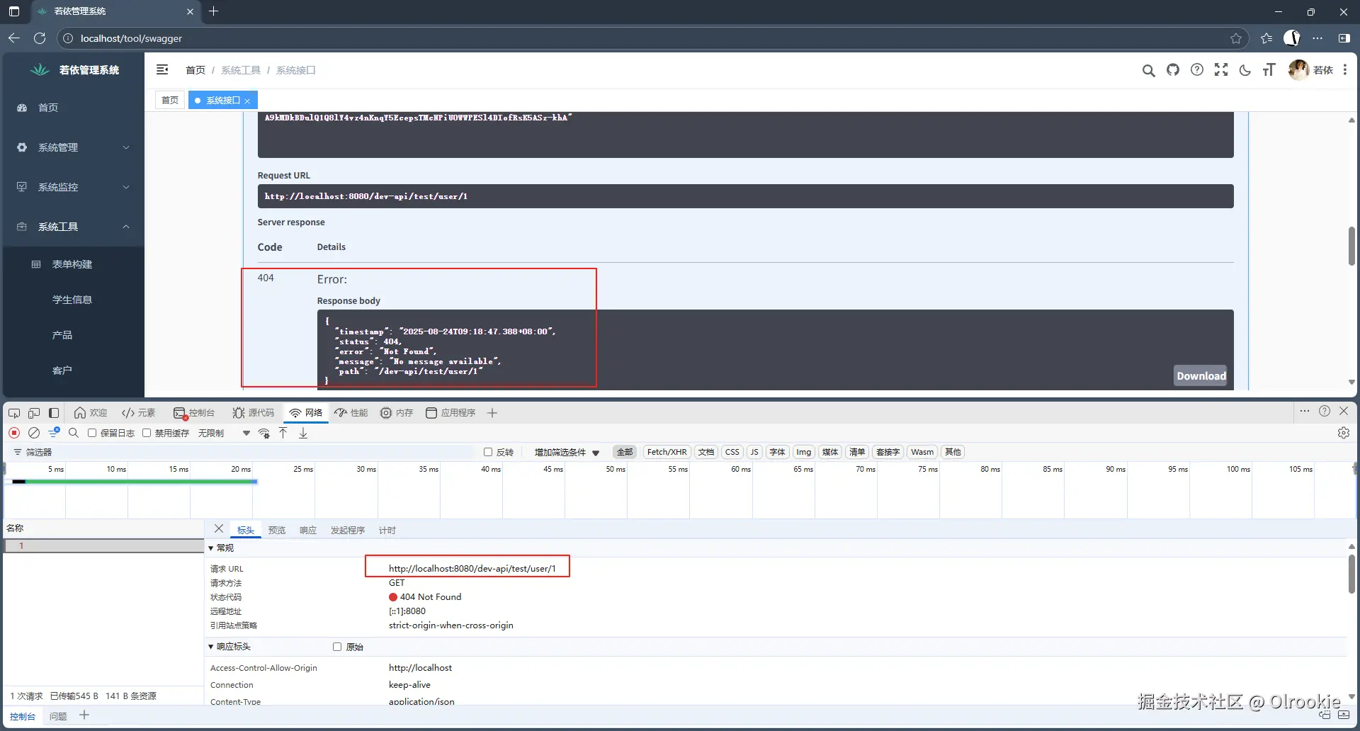Enable the 保留日志 checkbox
Viewport: 1360px width, 731px height.
[92, 433]
